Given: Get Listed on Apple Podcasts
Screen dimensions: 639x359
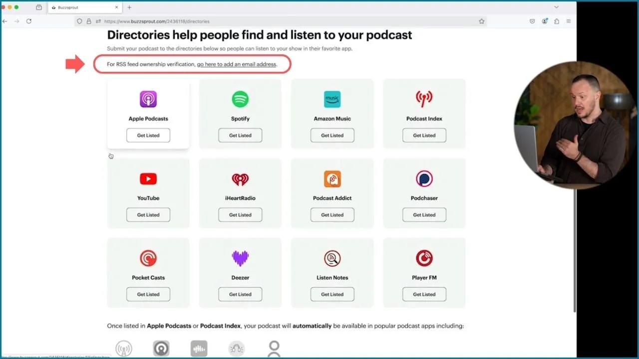Looking at the screenshot, I should [148, 135].
